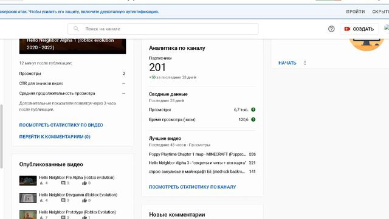Click the camera icon in СОЗДАТЬ button

(x=347, y=29)
